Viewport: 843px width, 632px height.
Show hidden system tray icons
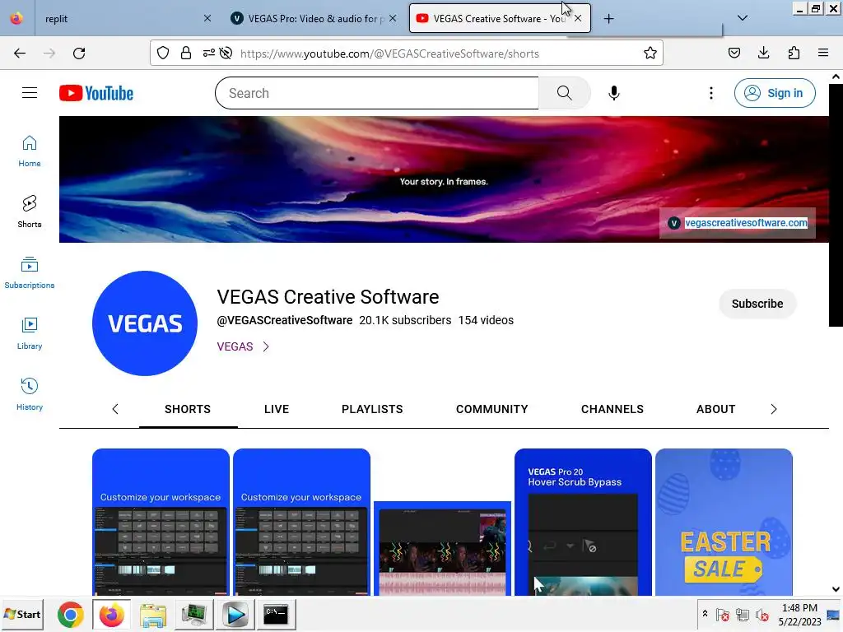point(705,613)
